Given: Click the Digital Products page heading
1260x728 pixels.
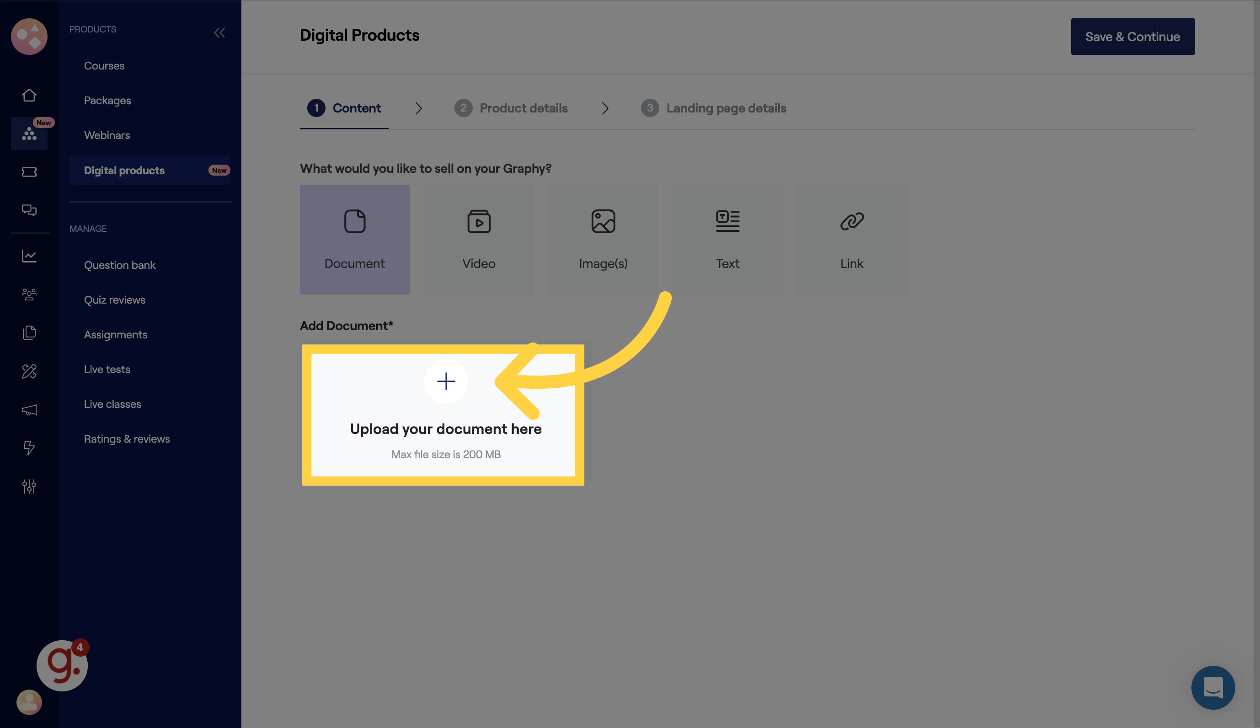Looking at the screenshot, I should pos(359,35).
